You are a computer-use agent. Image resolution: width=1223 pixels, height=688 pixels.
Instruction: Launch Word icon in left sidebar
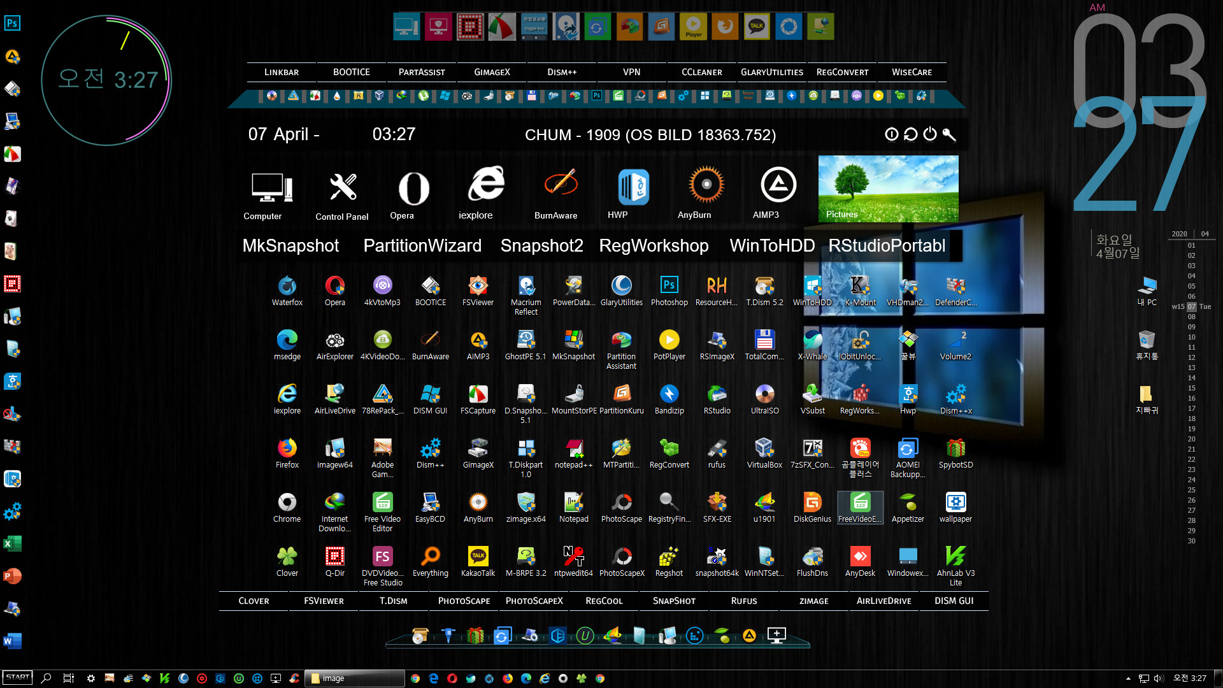point(12,641)
